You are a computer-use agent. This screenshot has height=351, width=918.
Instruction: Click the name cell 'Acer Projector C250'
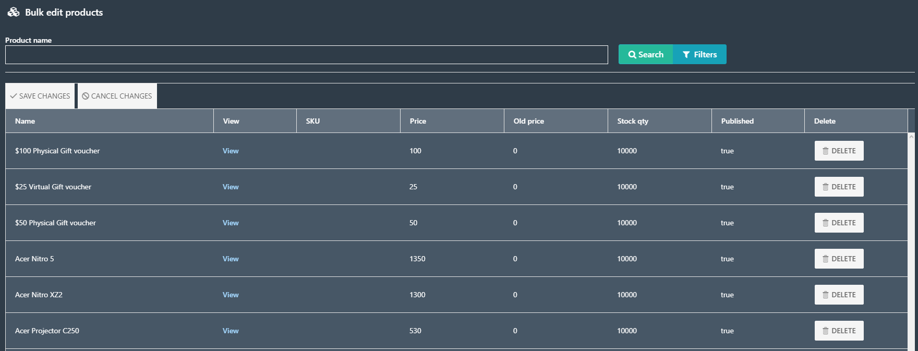(x=110, y=331)
